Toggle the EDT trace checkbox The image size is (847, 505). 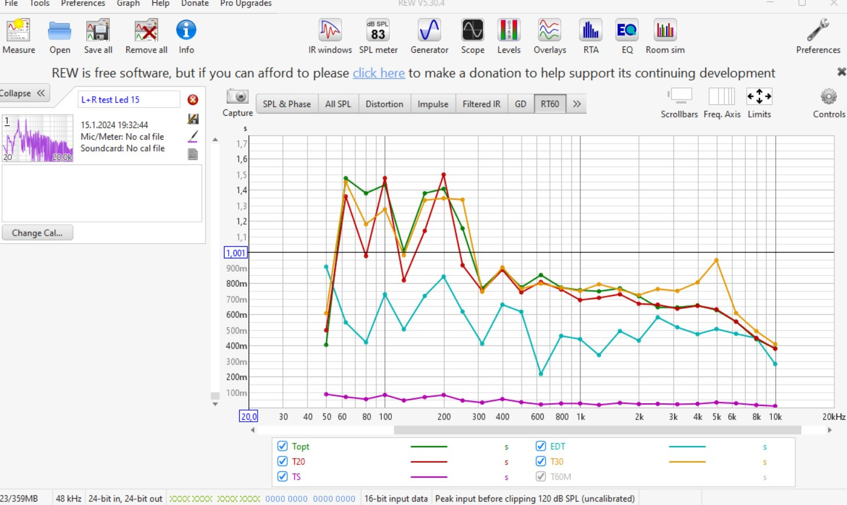pyautogui.click(x=541, y=446)
